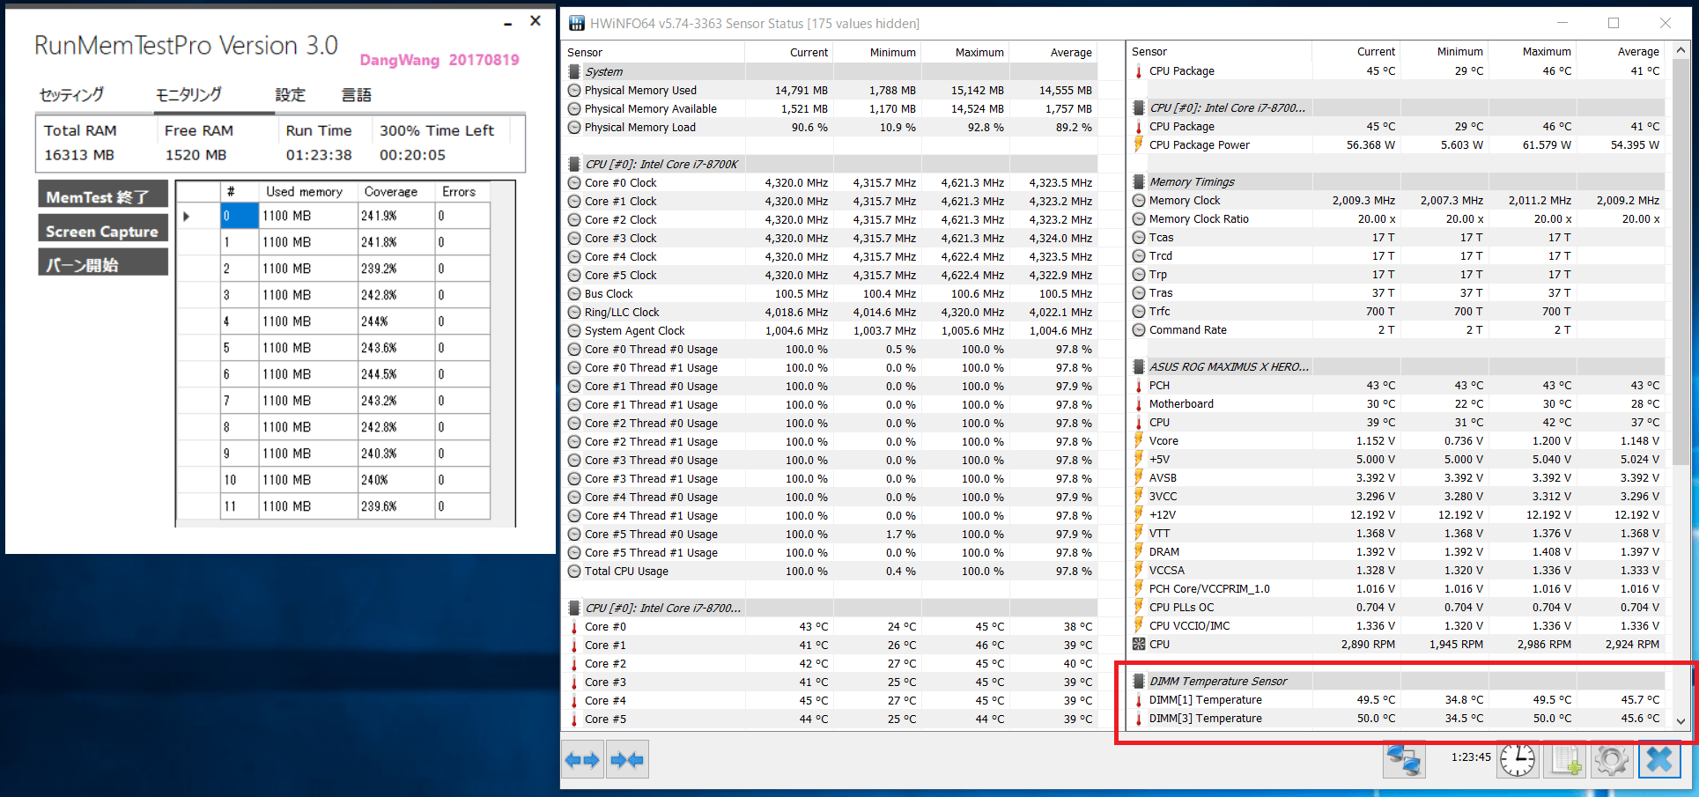Click the left panel Maximum column header
Viewport: 1699px width, 797px height.
click(965, 52)
